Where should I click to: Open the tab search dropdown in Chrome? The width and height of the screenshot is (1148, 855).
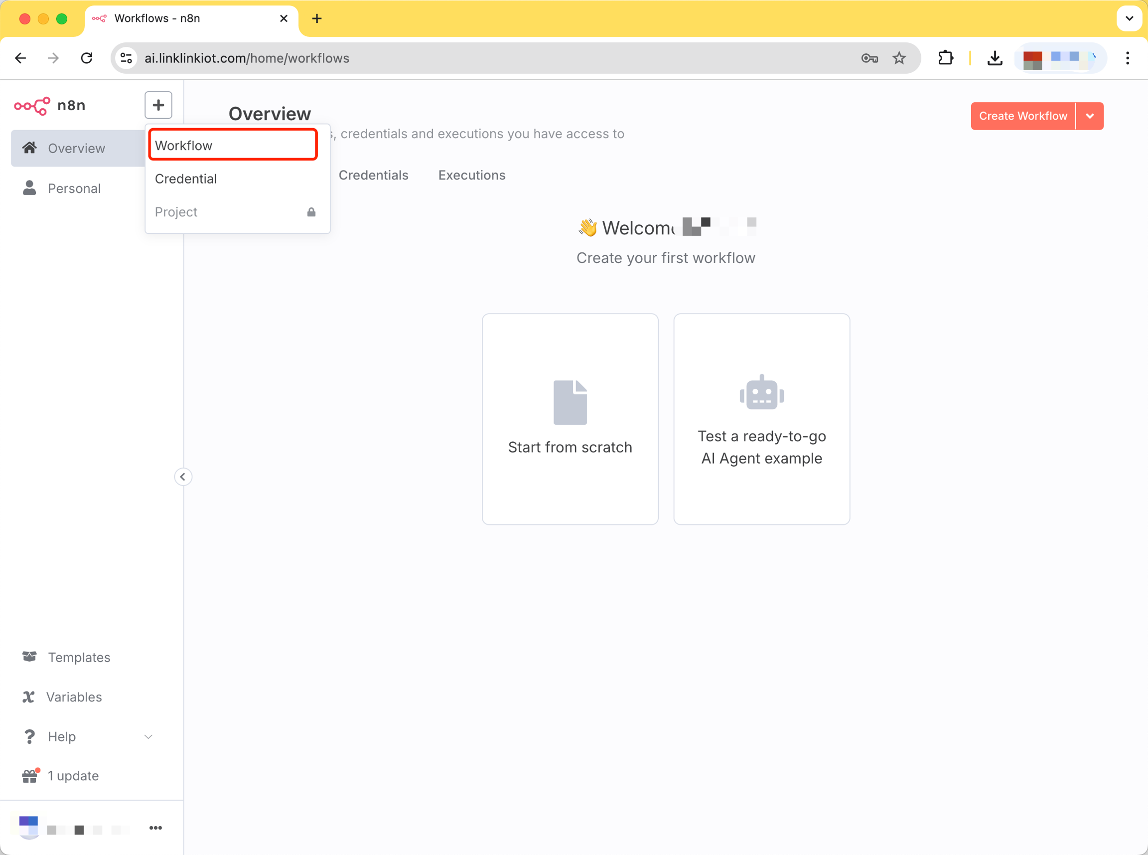pos(1129,18)
